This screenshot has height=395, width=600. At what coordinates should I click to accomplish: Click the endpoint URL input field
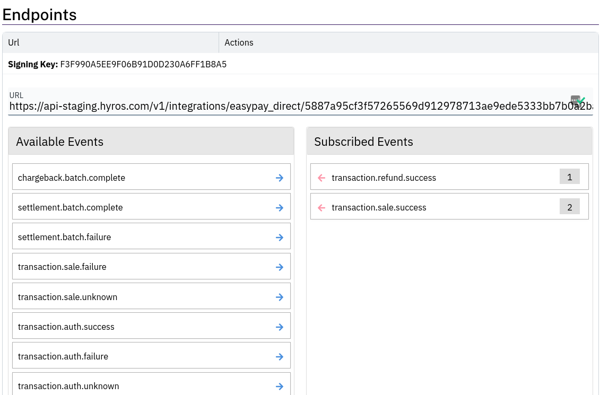(x=286, y=107)
